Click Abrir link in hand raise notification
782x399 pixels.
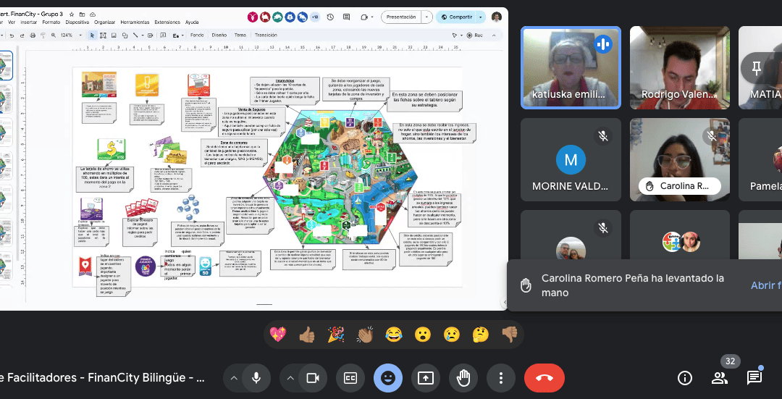click(x=766, y=285)
